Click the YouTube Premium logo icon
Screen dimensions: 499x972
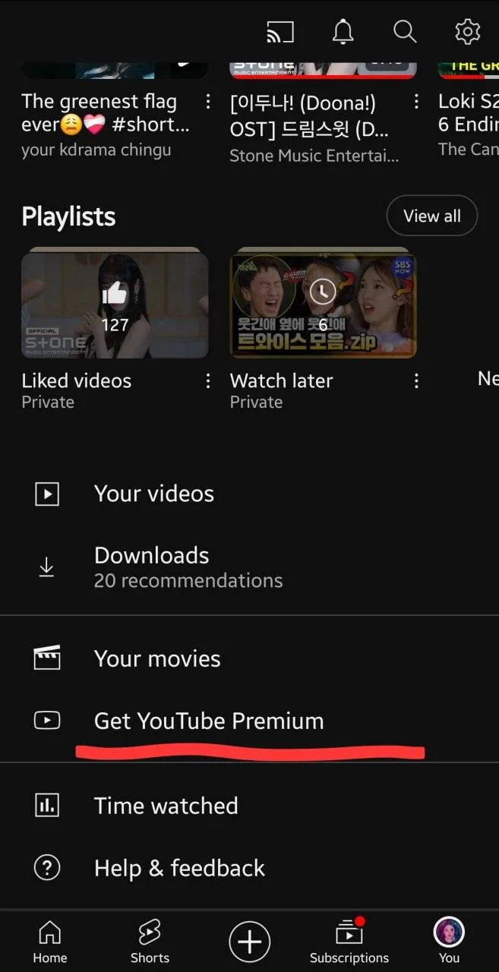pos(47,720)
